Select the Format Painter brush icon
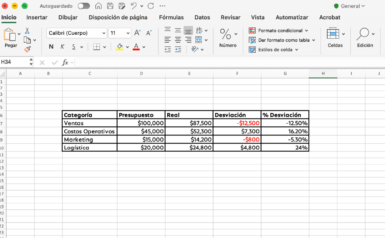This screenshot has height=238, width=385. coord(27,49)
